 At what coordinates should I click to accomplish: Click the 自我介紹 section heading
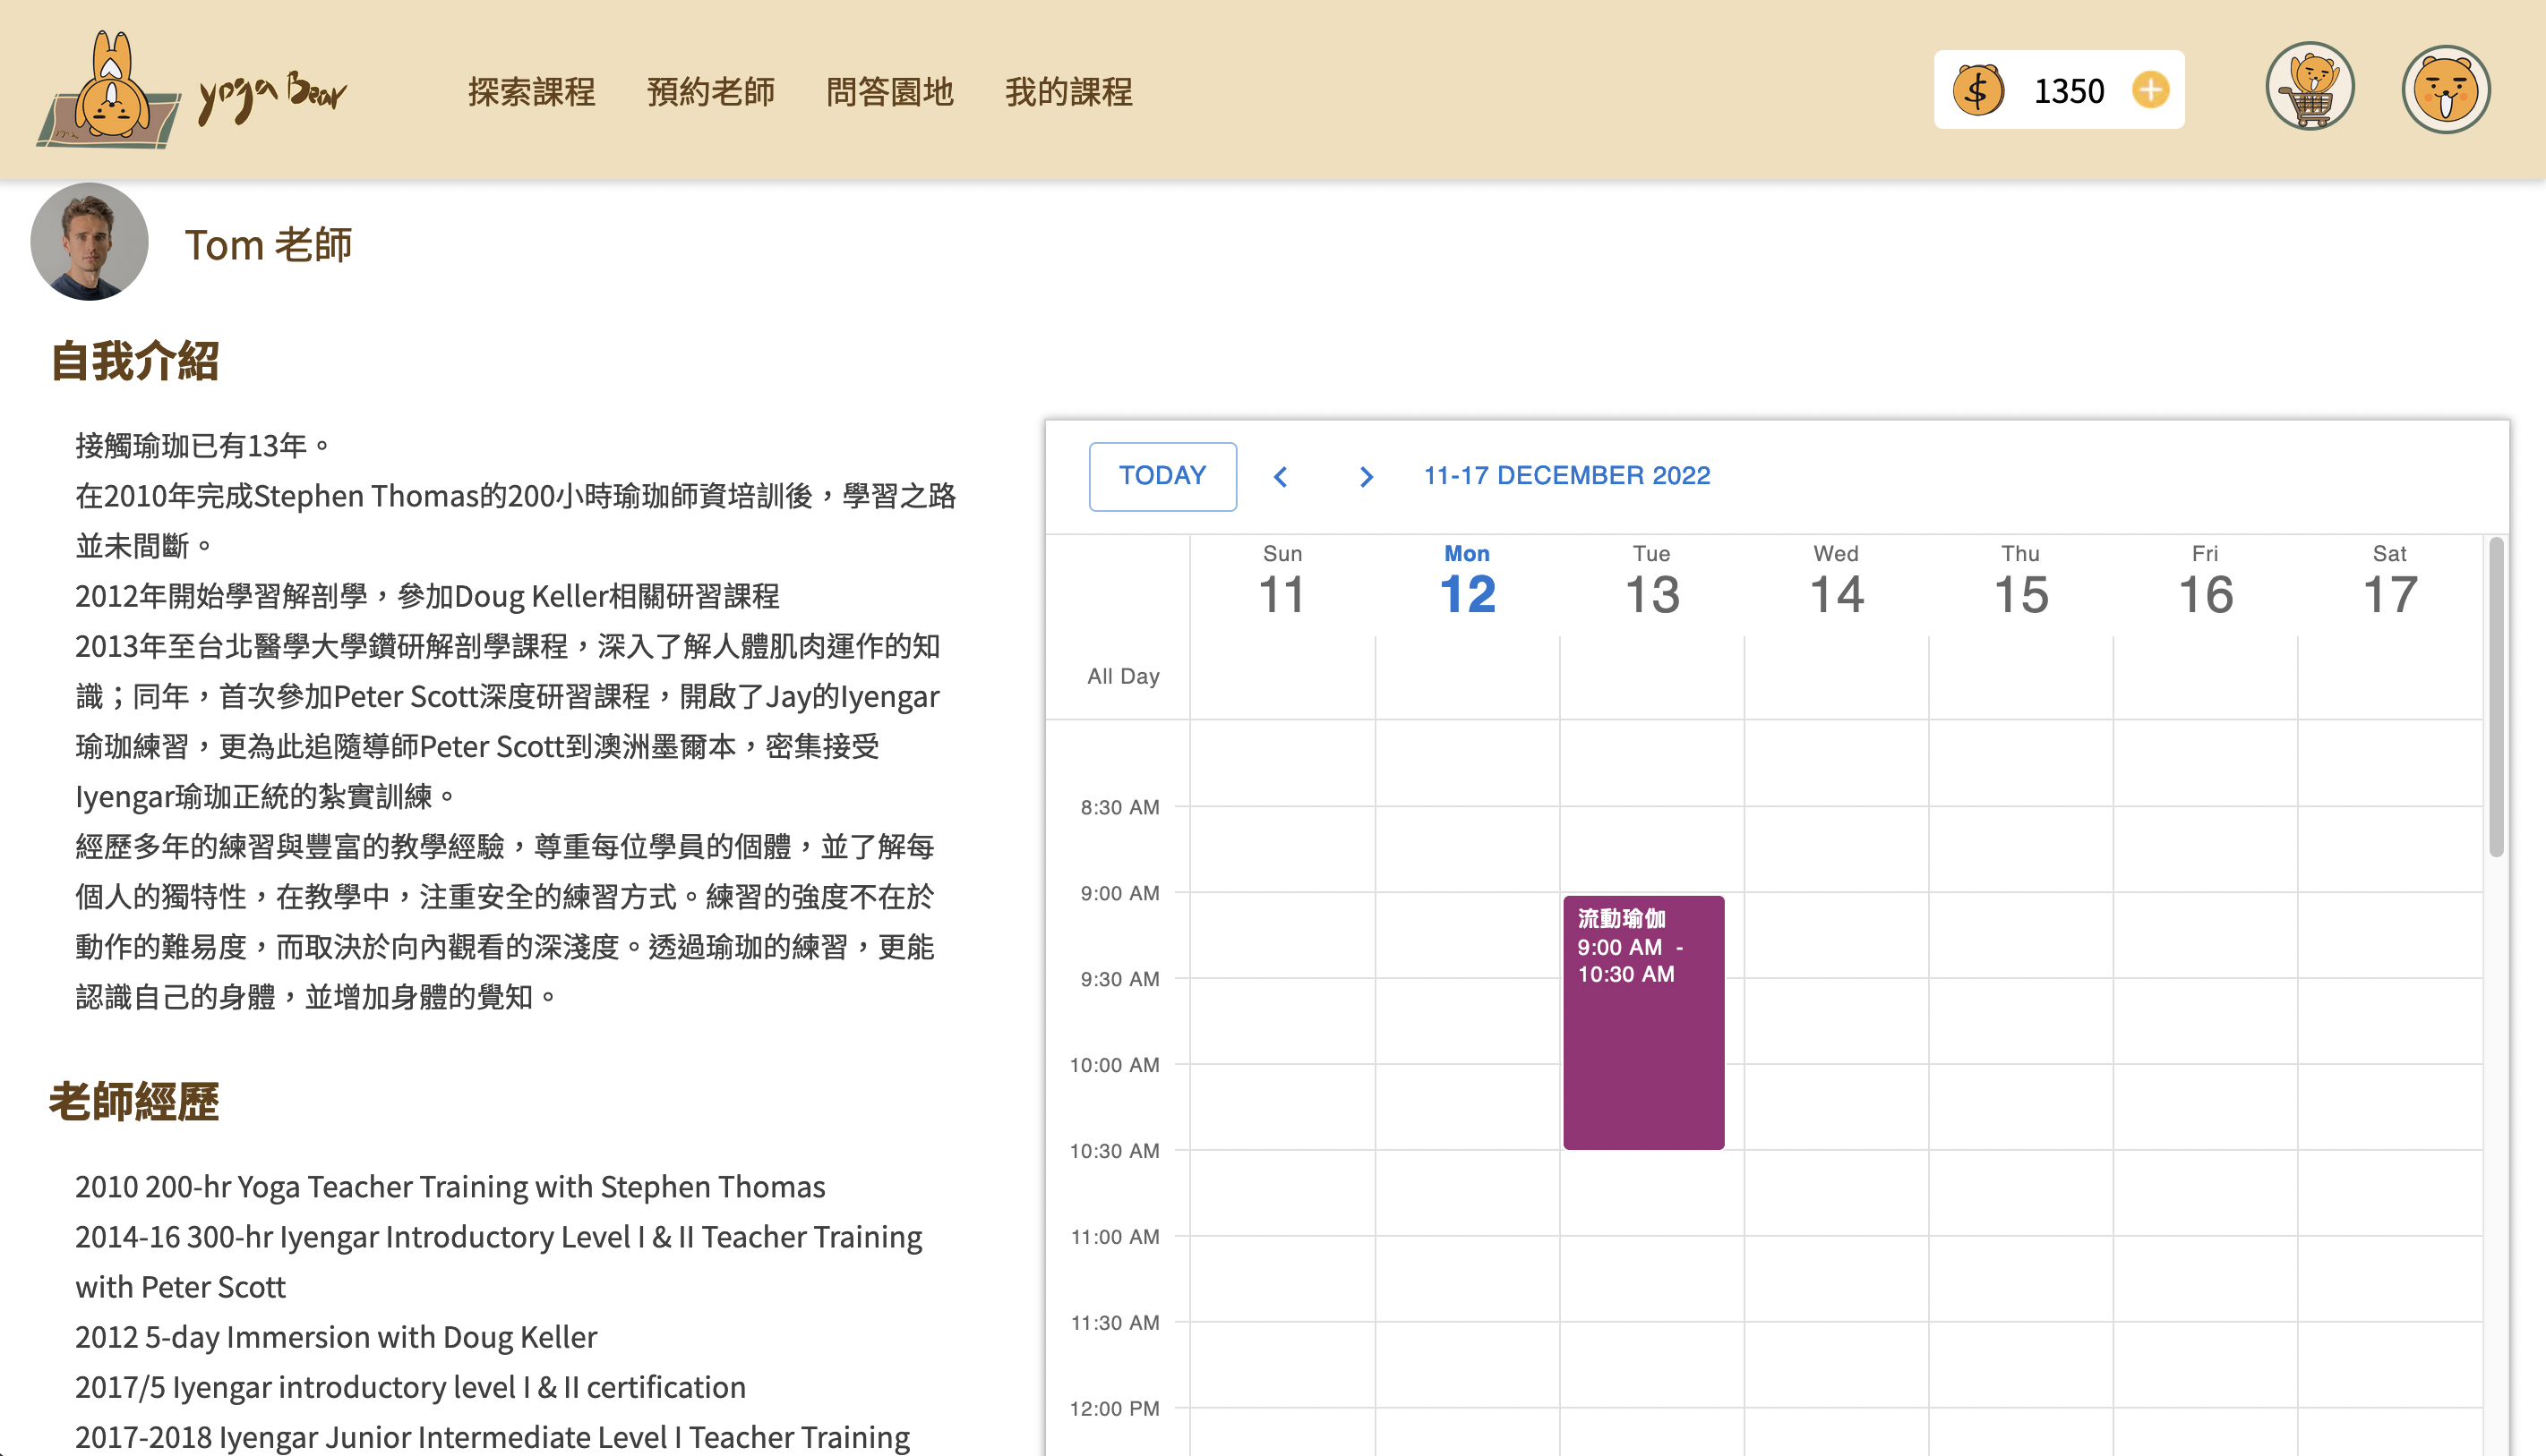(x=135, y=361)
